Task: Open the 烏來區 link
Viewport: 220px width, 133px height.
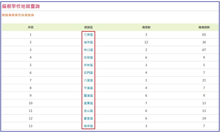Action: coord(88,126)
